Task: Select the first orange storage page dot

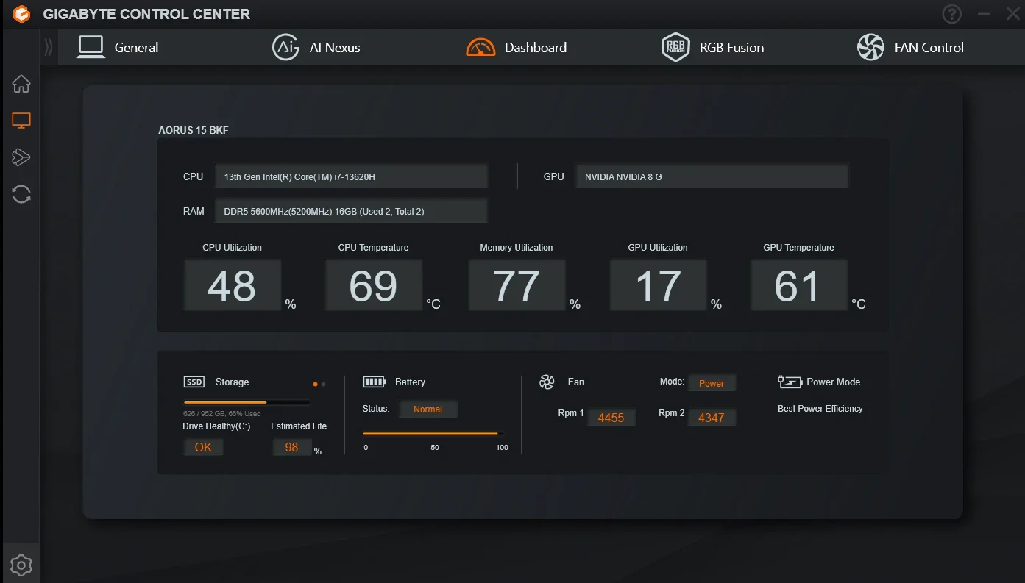Action: tap(315, 384)
